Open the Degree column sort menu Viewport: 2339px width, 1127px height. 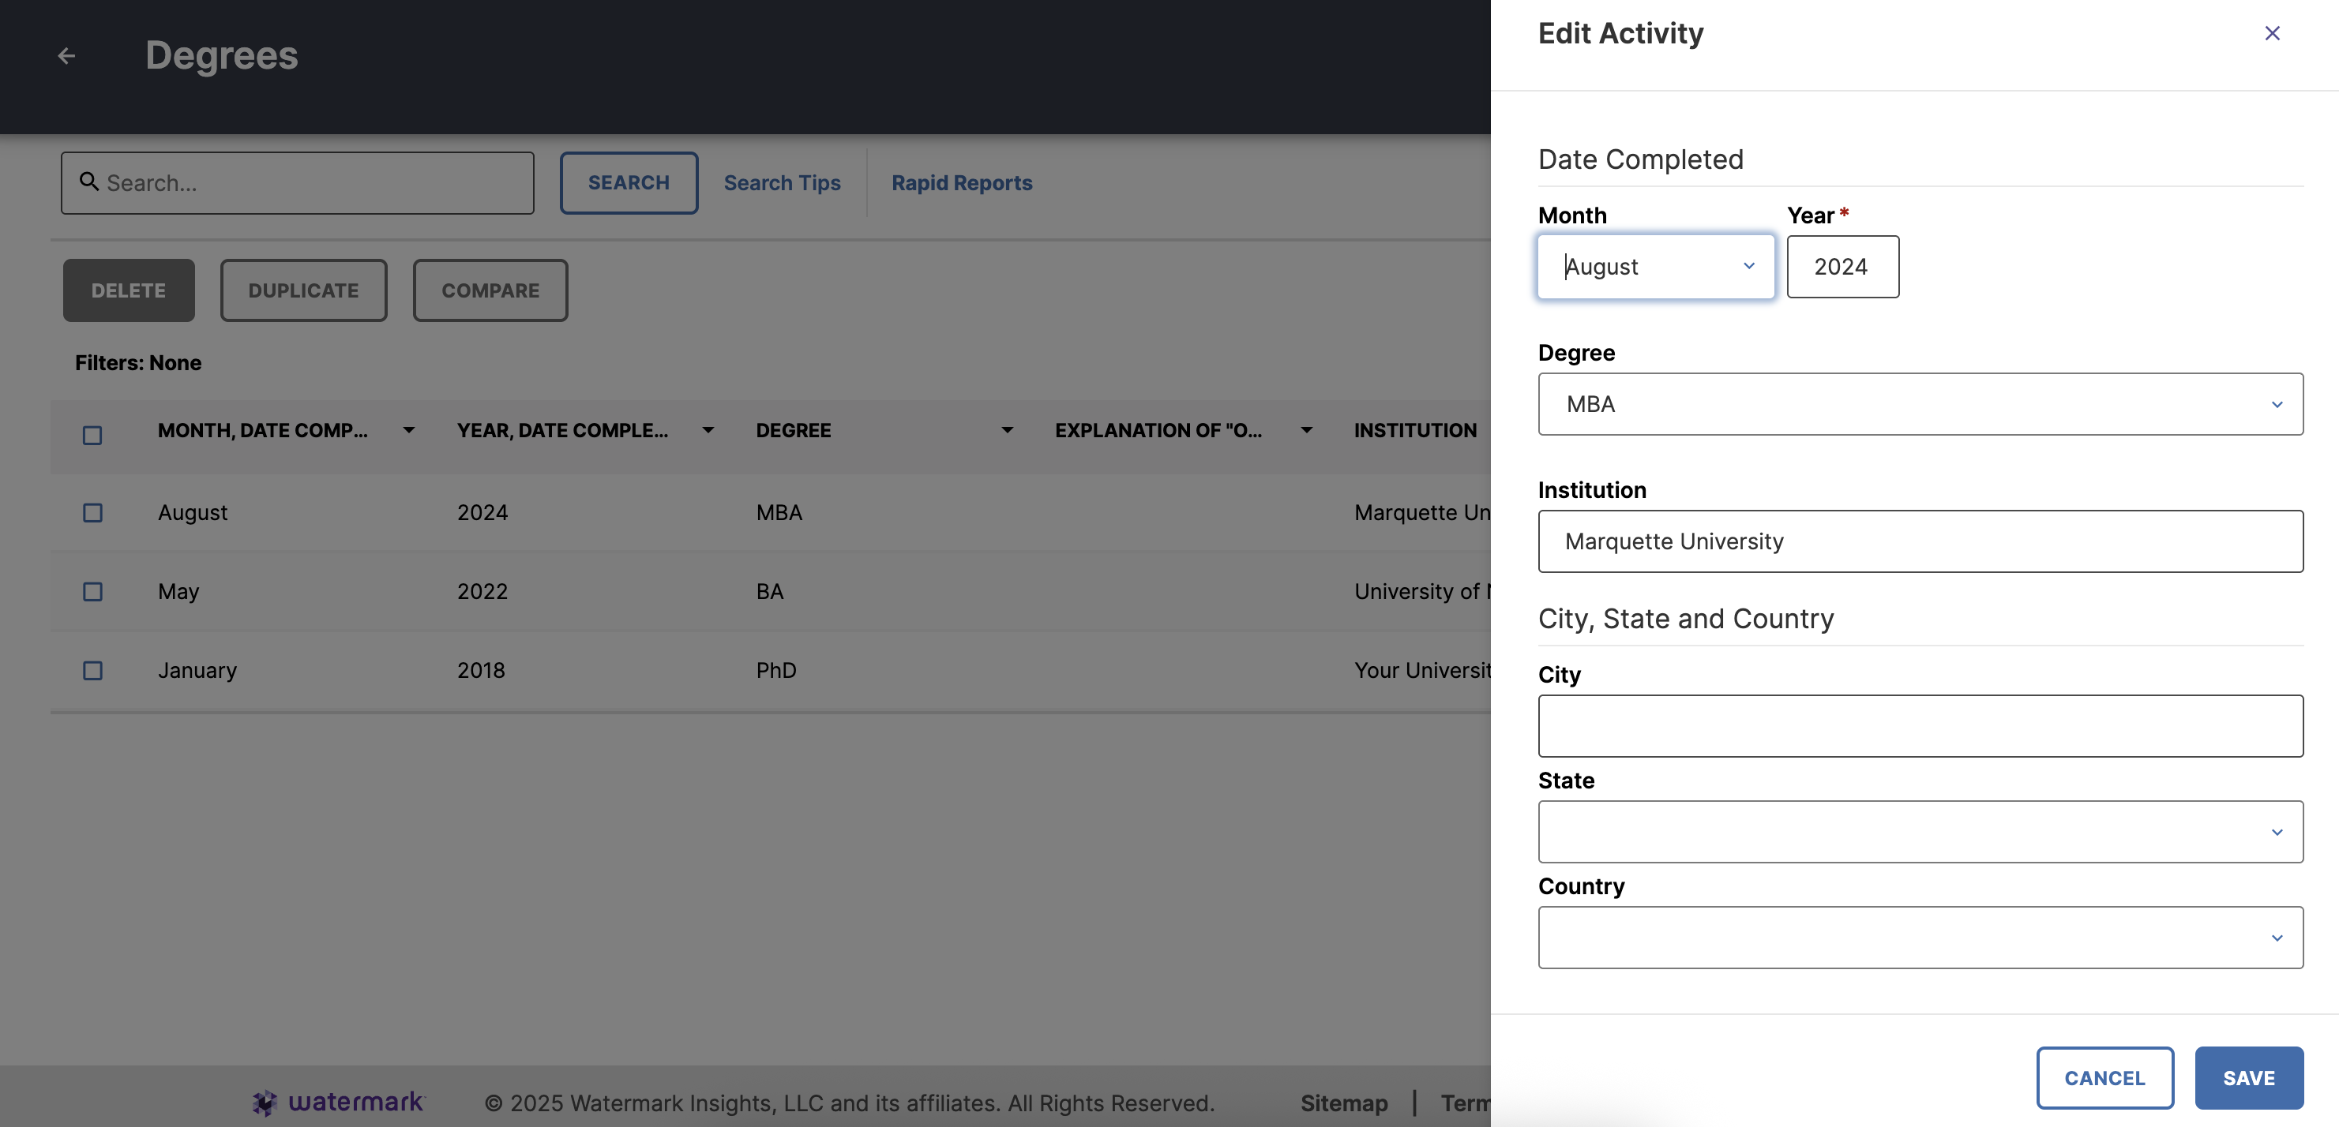coord(1007,430)
